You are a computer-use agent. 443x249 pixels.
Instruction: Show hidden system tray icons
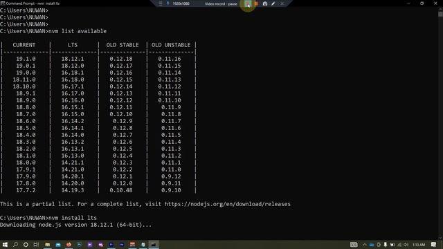click(x=365, y=245)
